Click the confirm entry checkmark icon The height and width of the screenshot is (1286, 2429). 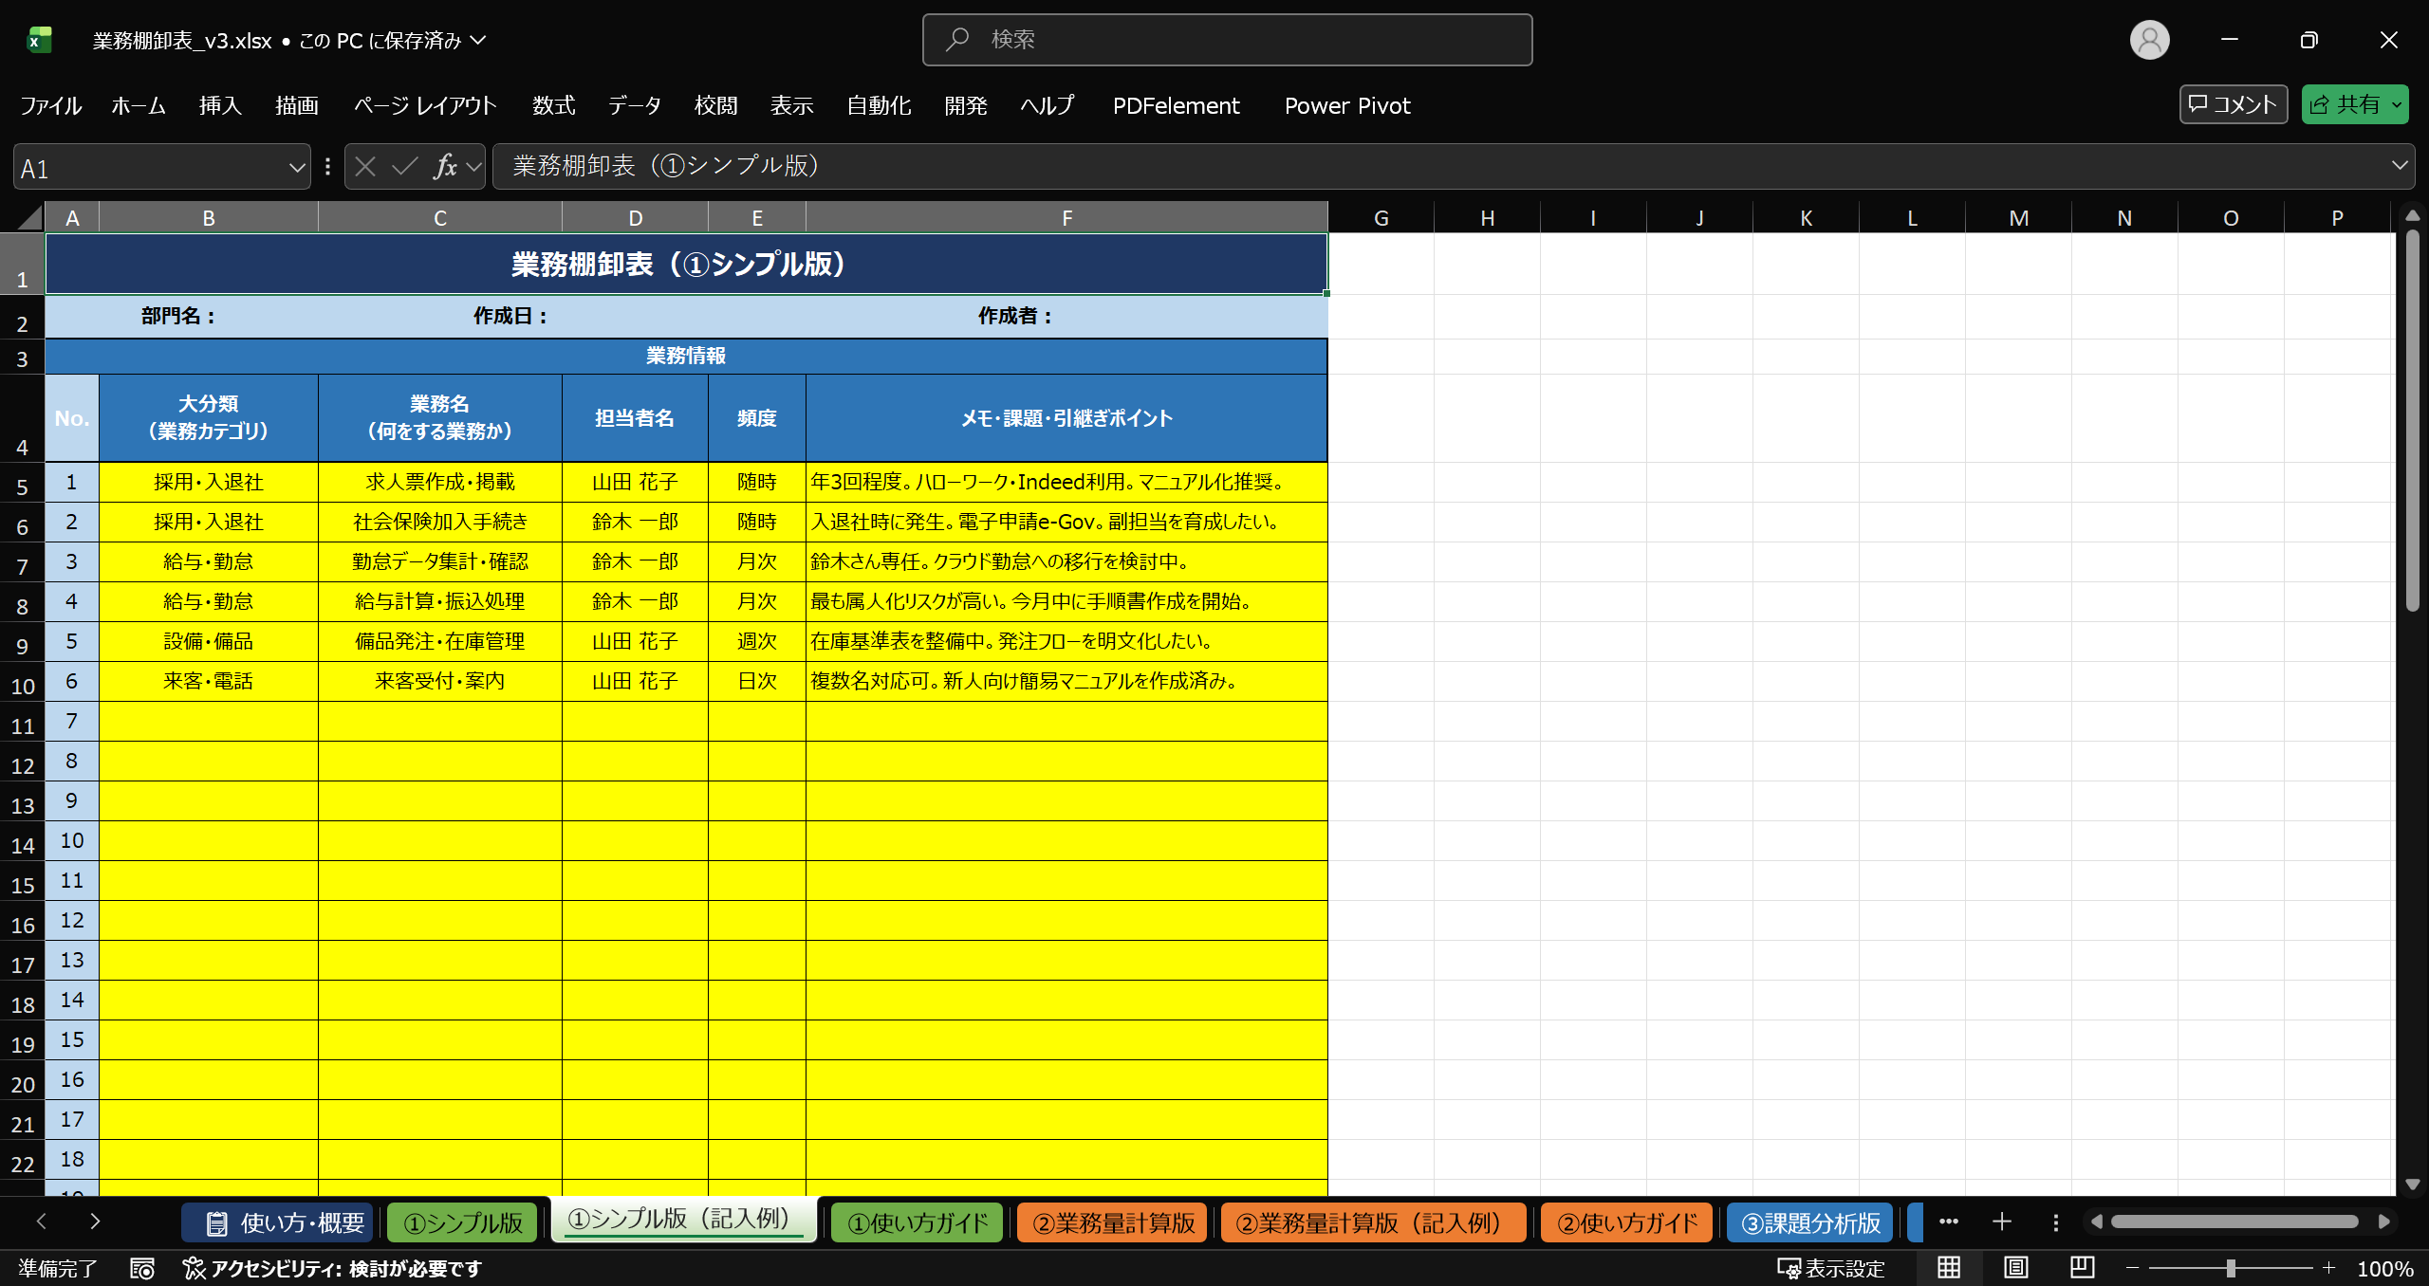pyautogui.click(x=404, y=167)
